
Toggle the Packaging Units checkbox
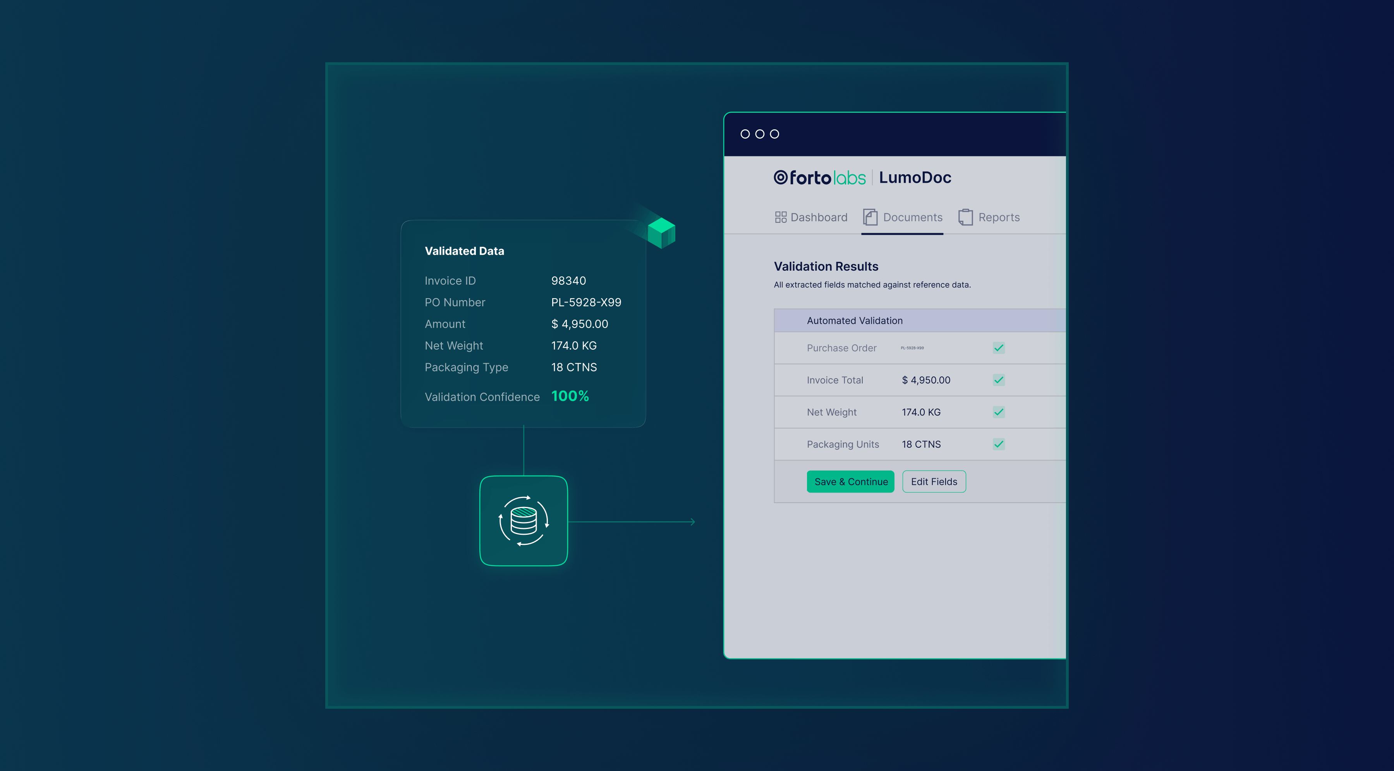click(x=998, y=444)
